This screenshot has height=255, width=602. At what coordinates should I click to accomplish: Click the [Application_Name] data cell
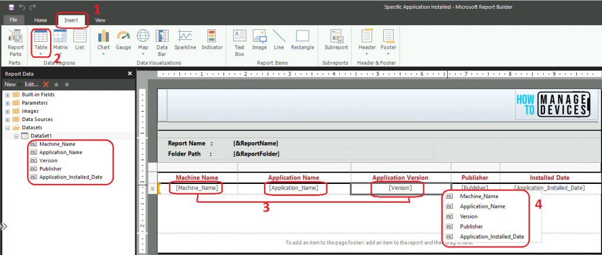coord(294,188)
